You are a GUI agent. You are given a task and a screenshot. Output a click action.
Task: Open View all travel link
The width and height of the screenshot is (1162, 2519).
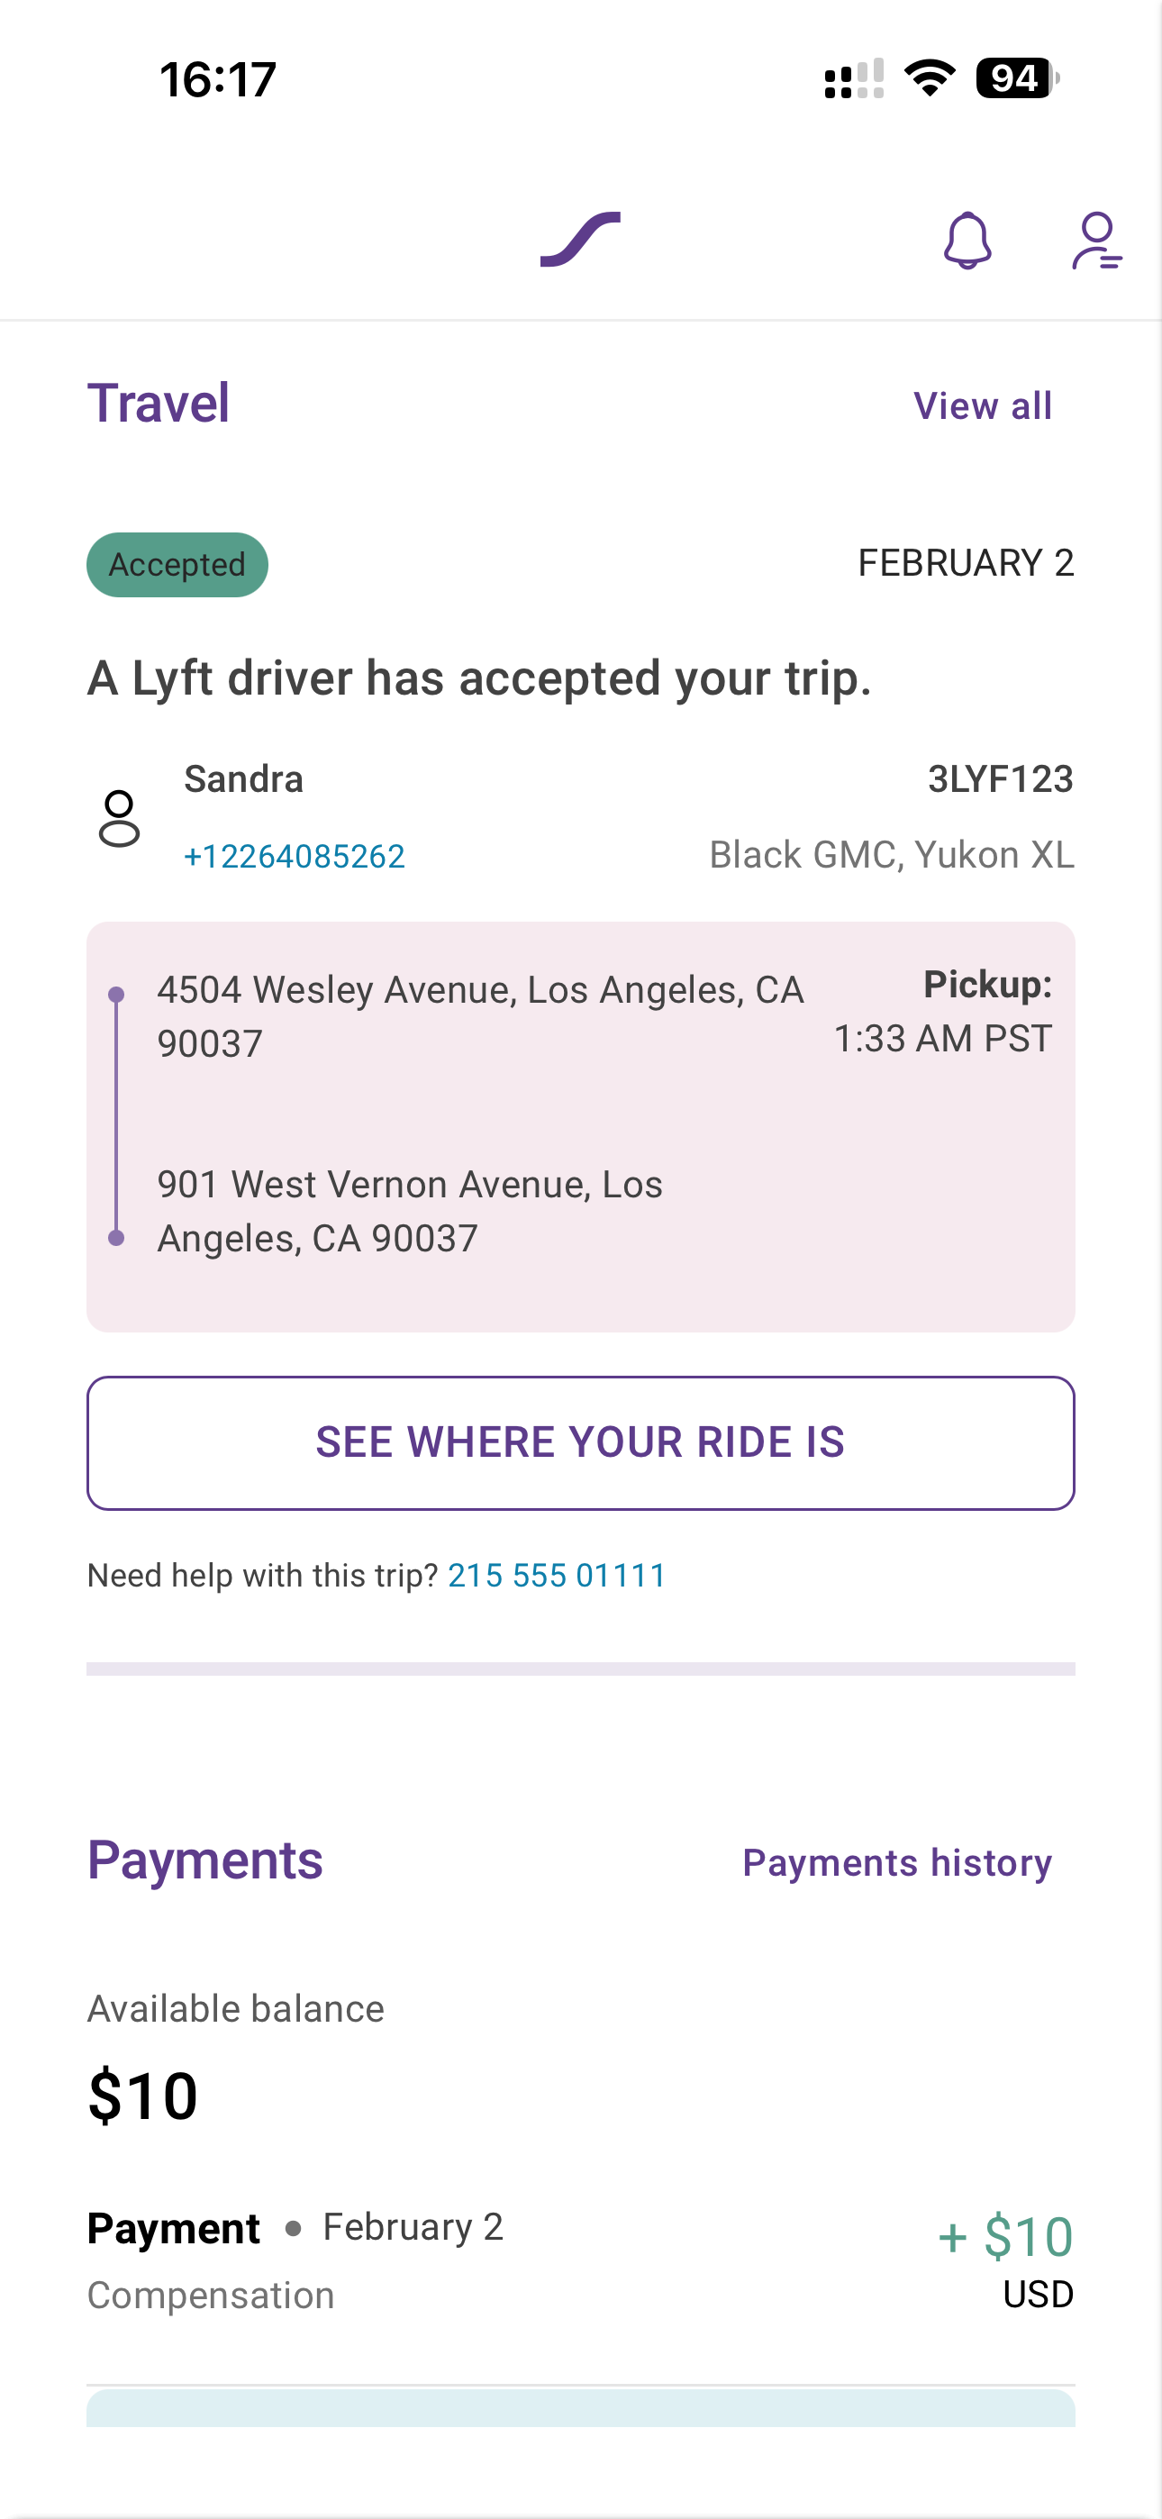[x=982, y=405]
